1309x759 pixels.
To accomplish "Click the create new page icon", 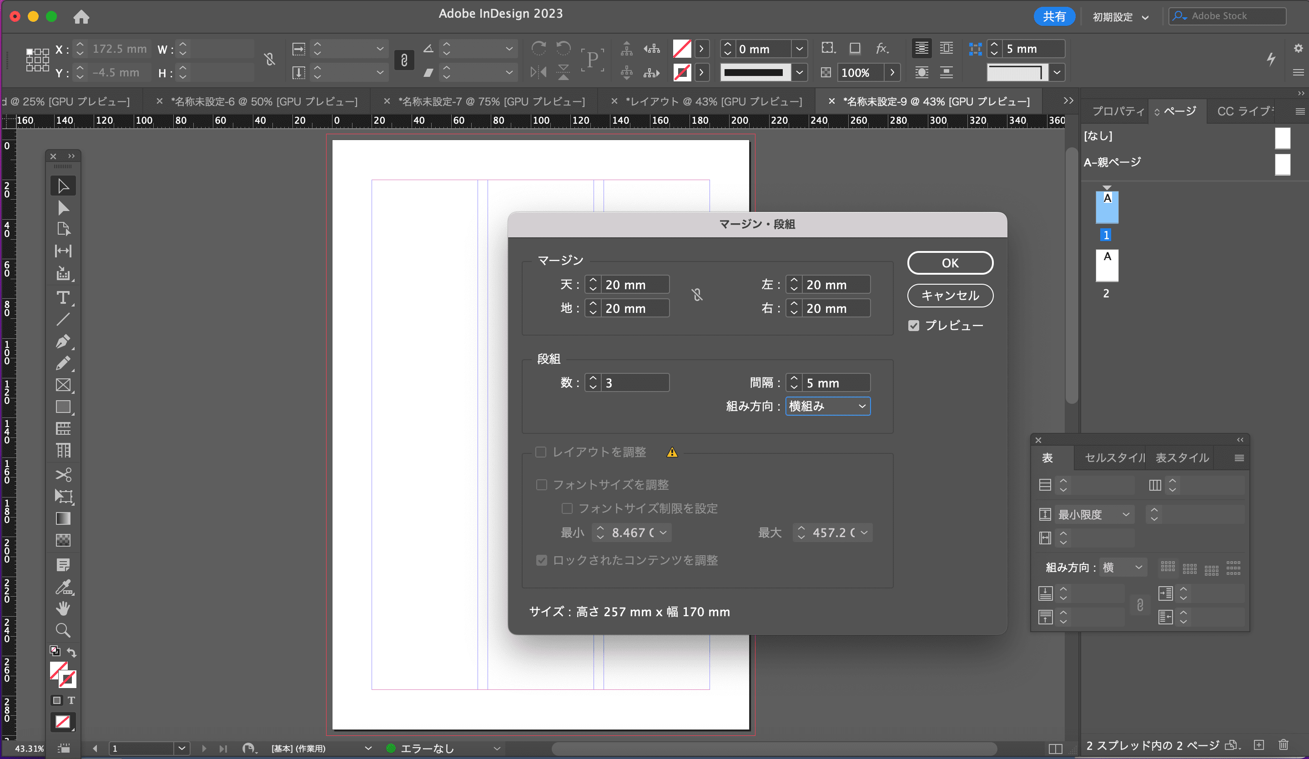I will pyautogui.click(x=1259, y=745).
